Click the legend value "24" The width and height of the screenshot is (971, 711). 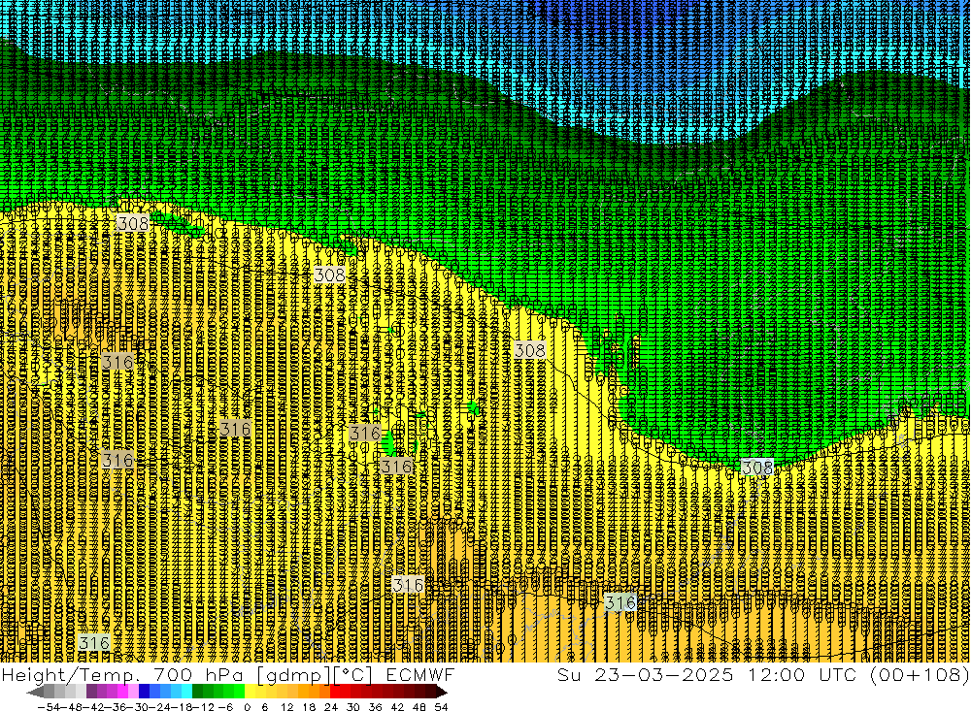point(331,707)
